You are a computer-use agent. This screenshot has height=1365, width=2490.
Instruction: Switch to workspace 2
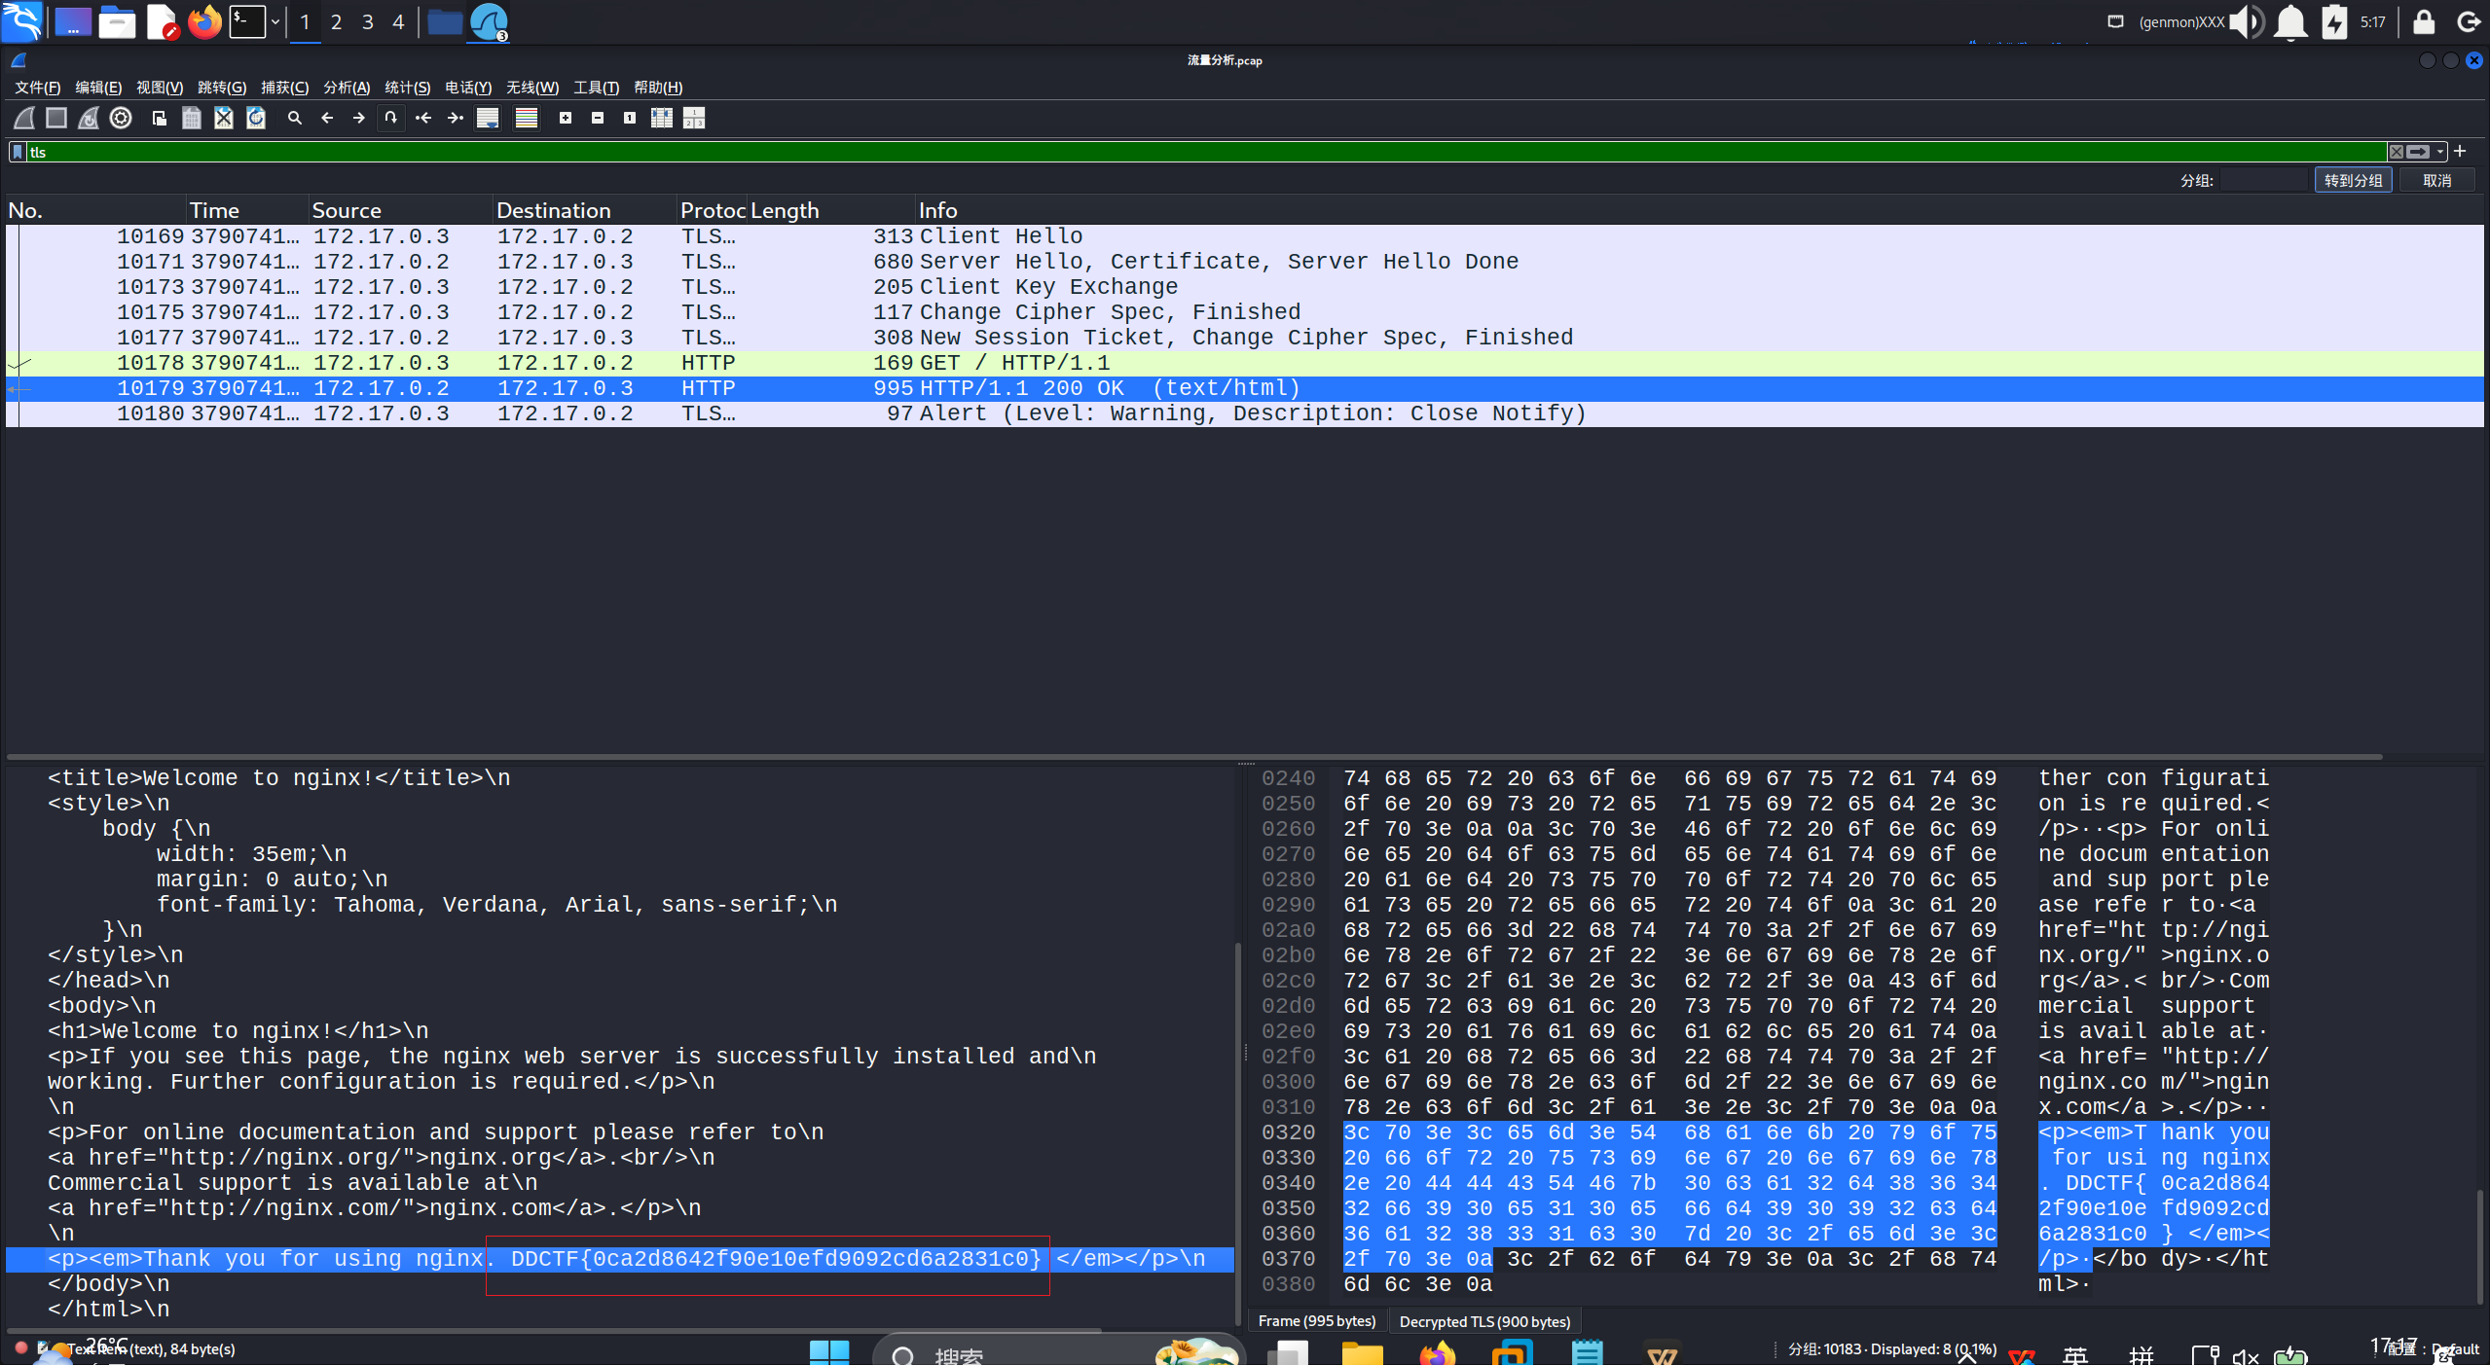337,21
